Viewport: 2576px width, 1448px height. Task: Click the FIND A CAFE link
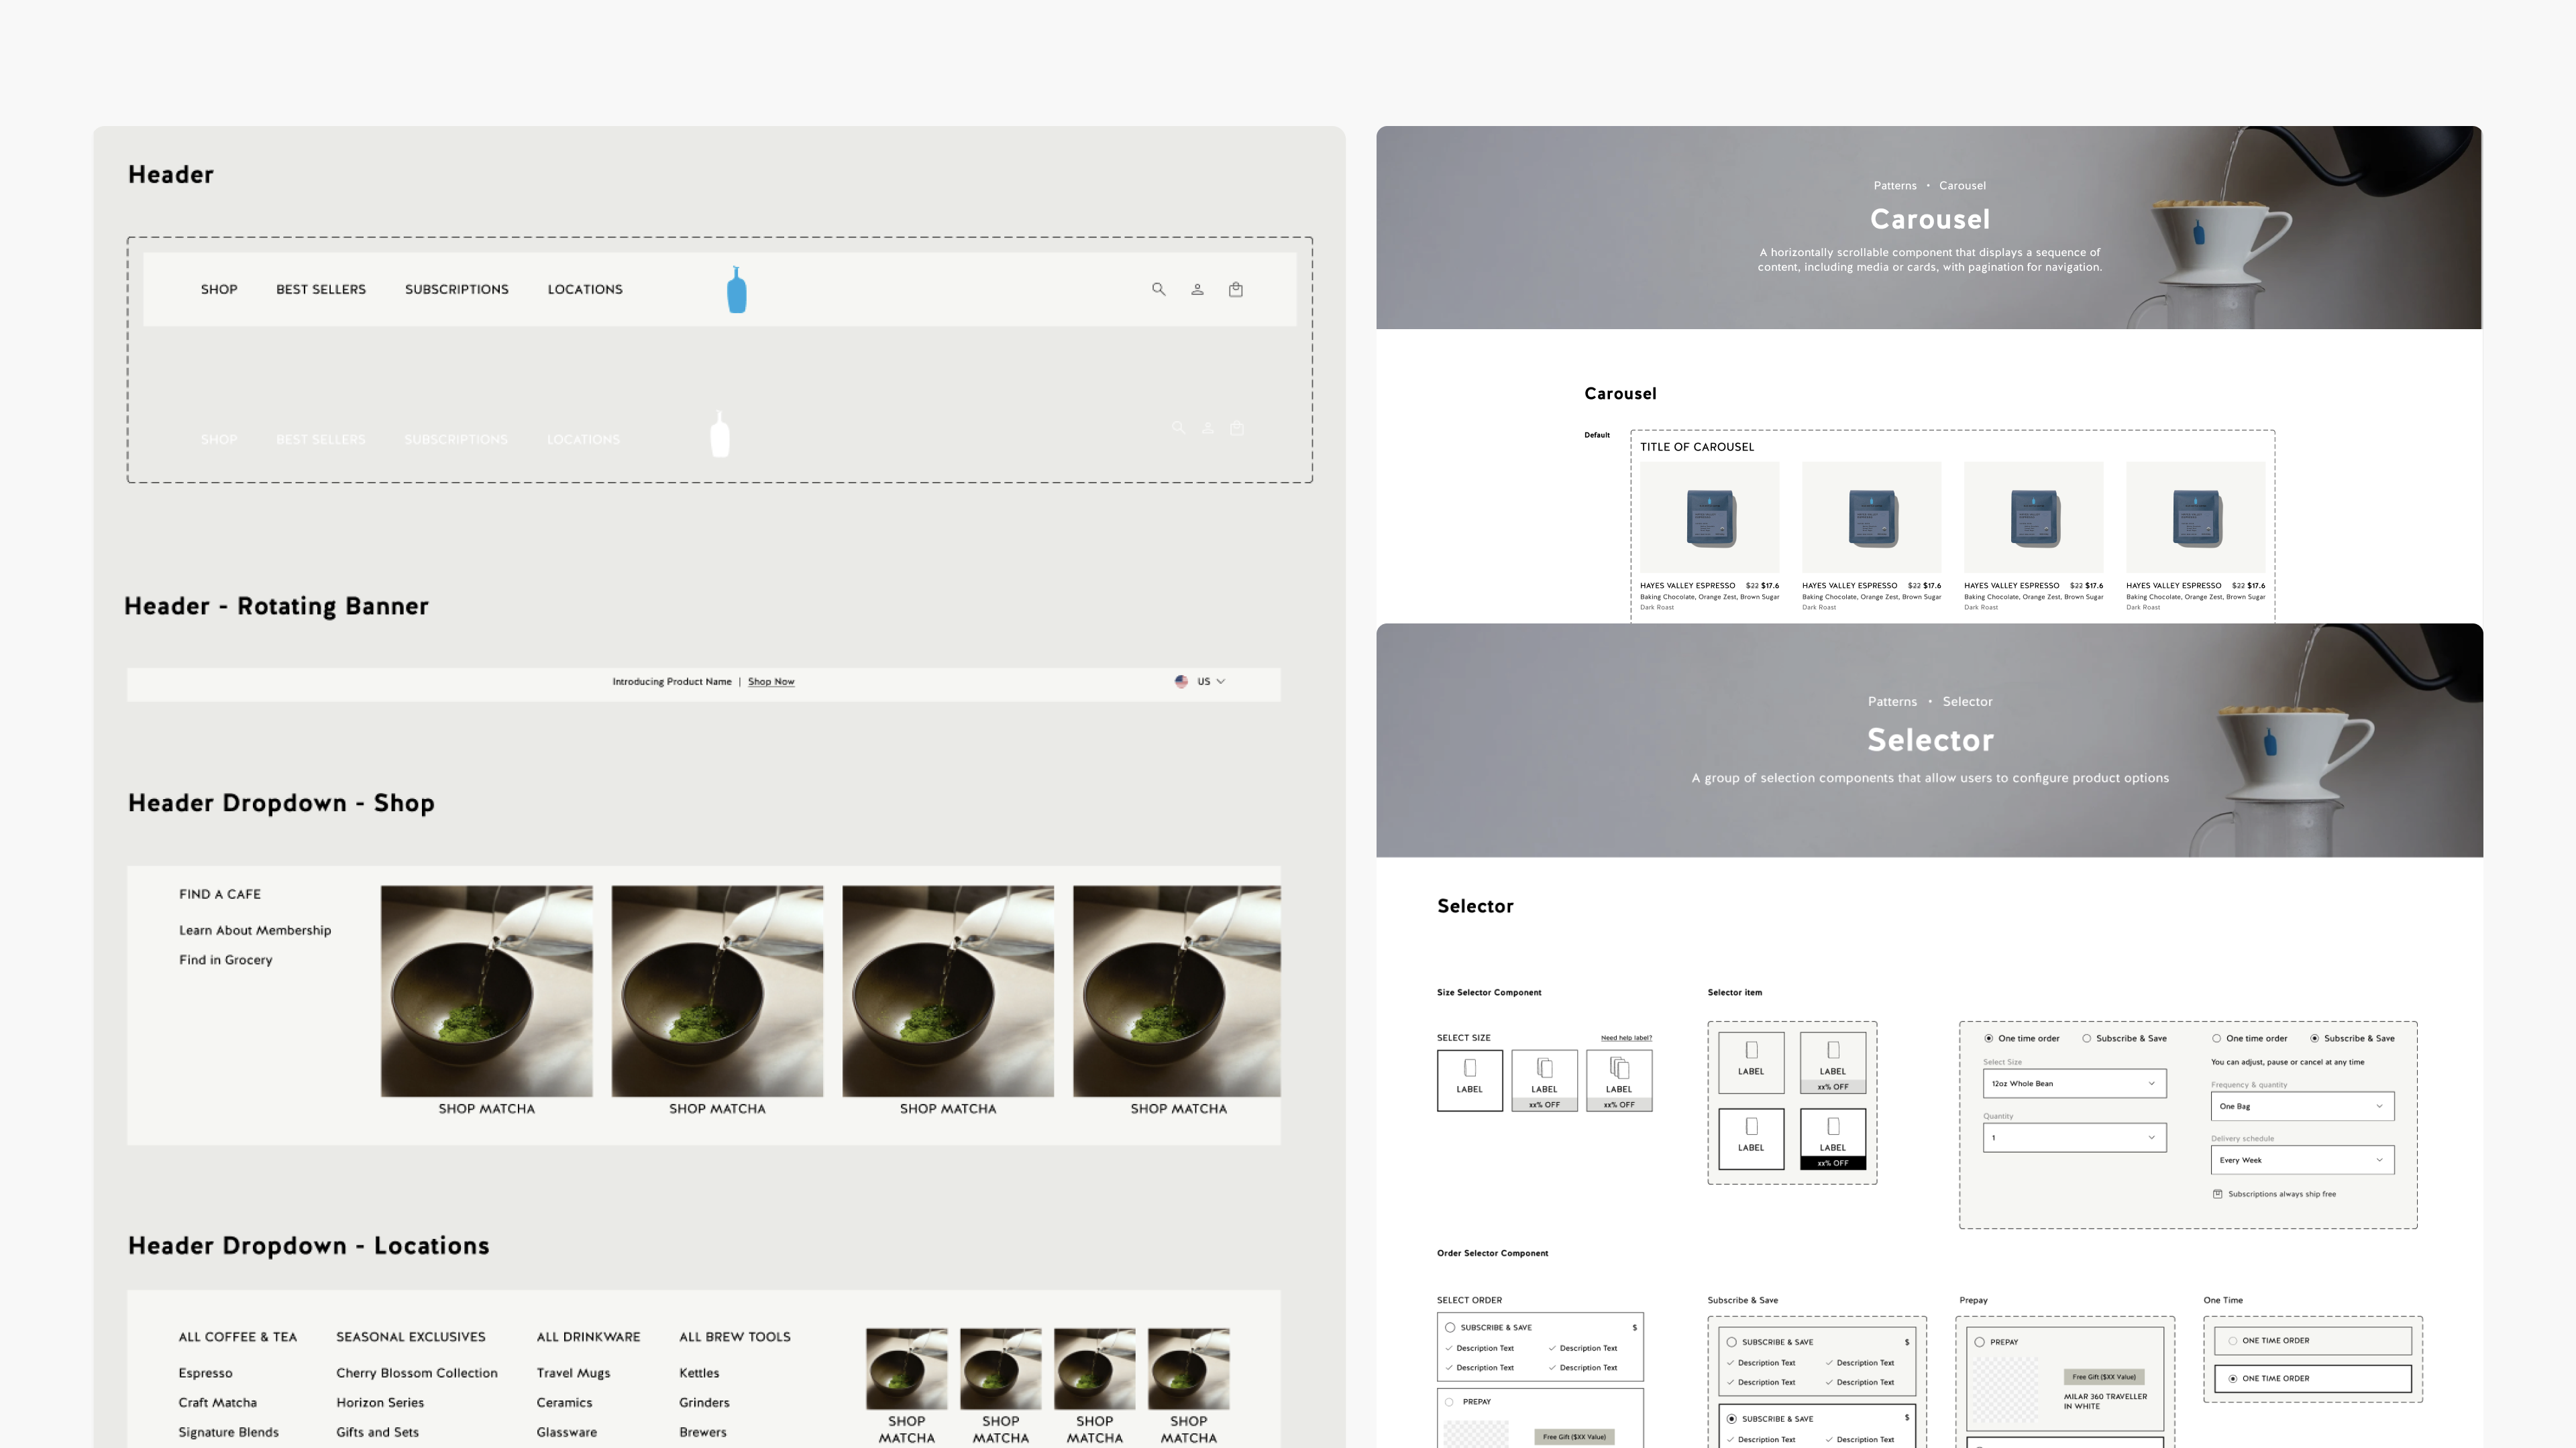click(220, 894)
